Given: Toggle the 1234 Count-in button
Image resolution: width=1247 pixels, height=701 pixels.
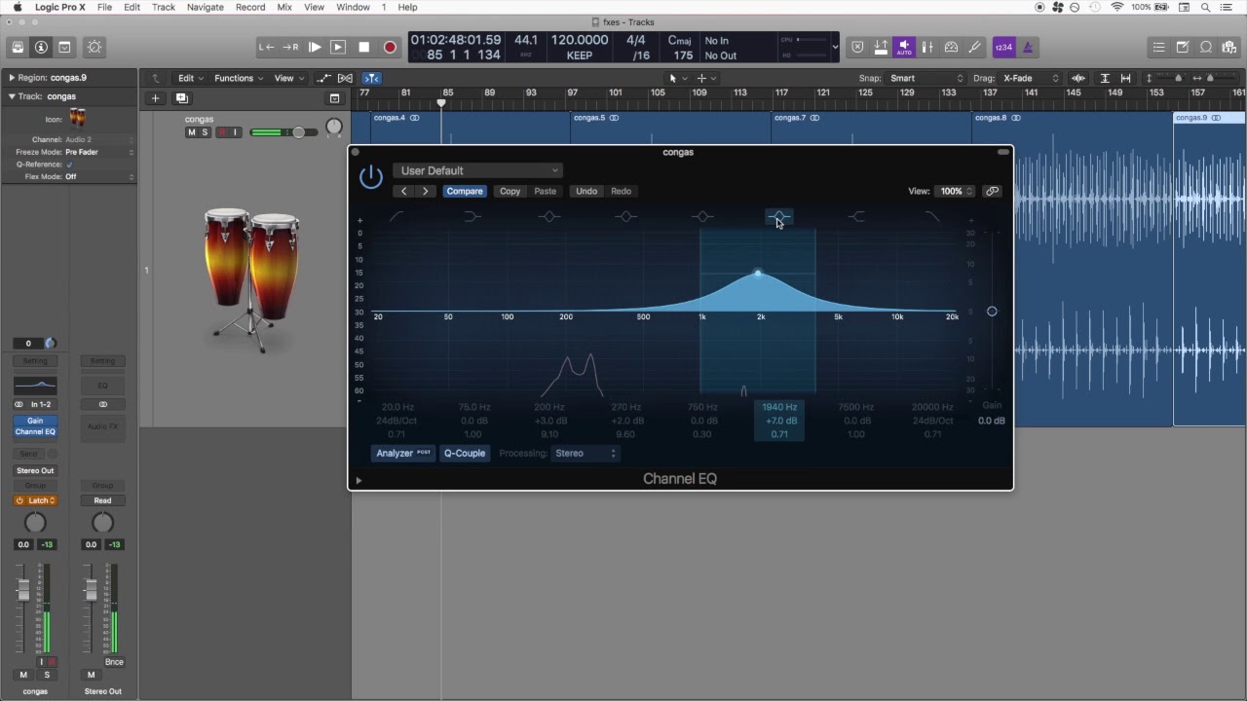Looking at the screenshot, I should point(1003,47).
